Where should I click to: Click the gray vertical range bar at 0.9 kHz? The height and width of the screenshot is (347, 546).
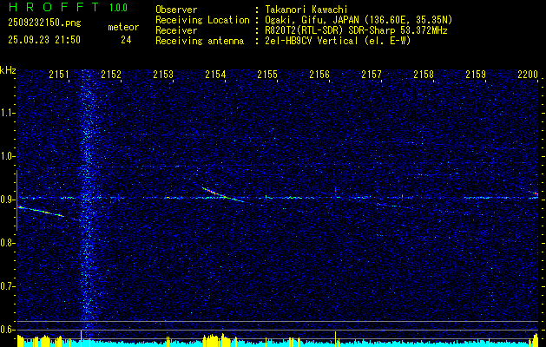click(x=16, y=200)
